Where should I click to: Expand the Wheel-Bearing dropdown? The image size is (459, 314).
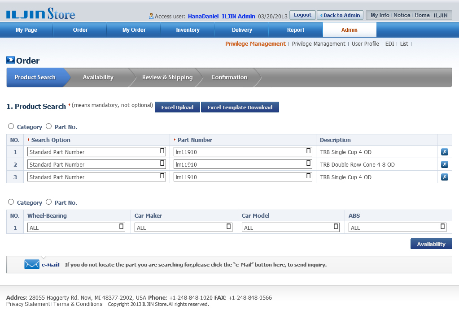tap(76, 228)
